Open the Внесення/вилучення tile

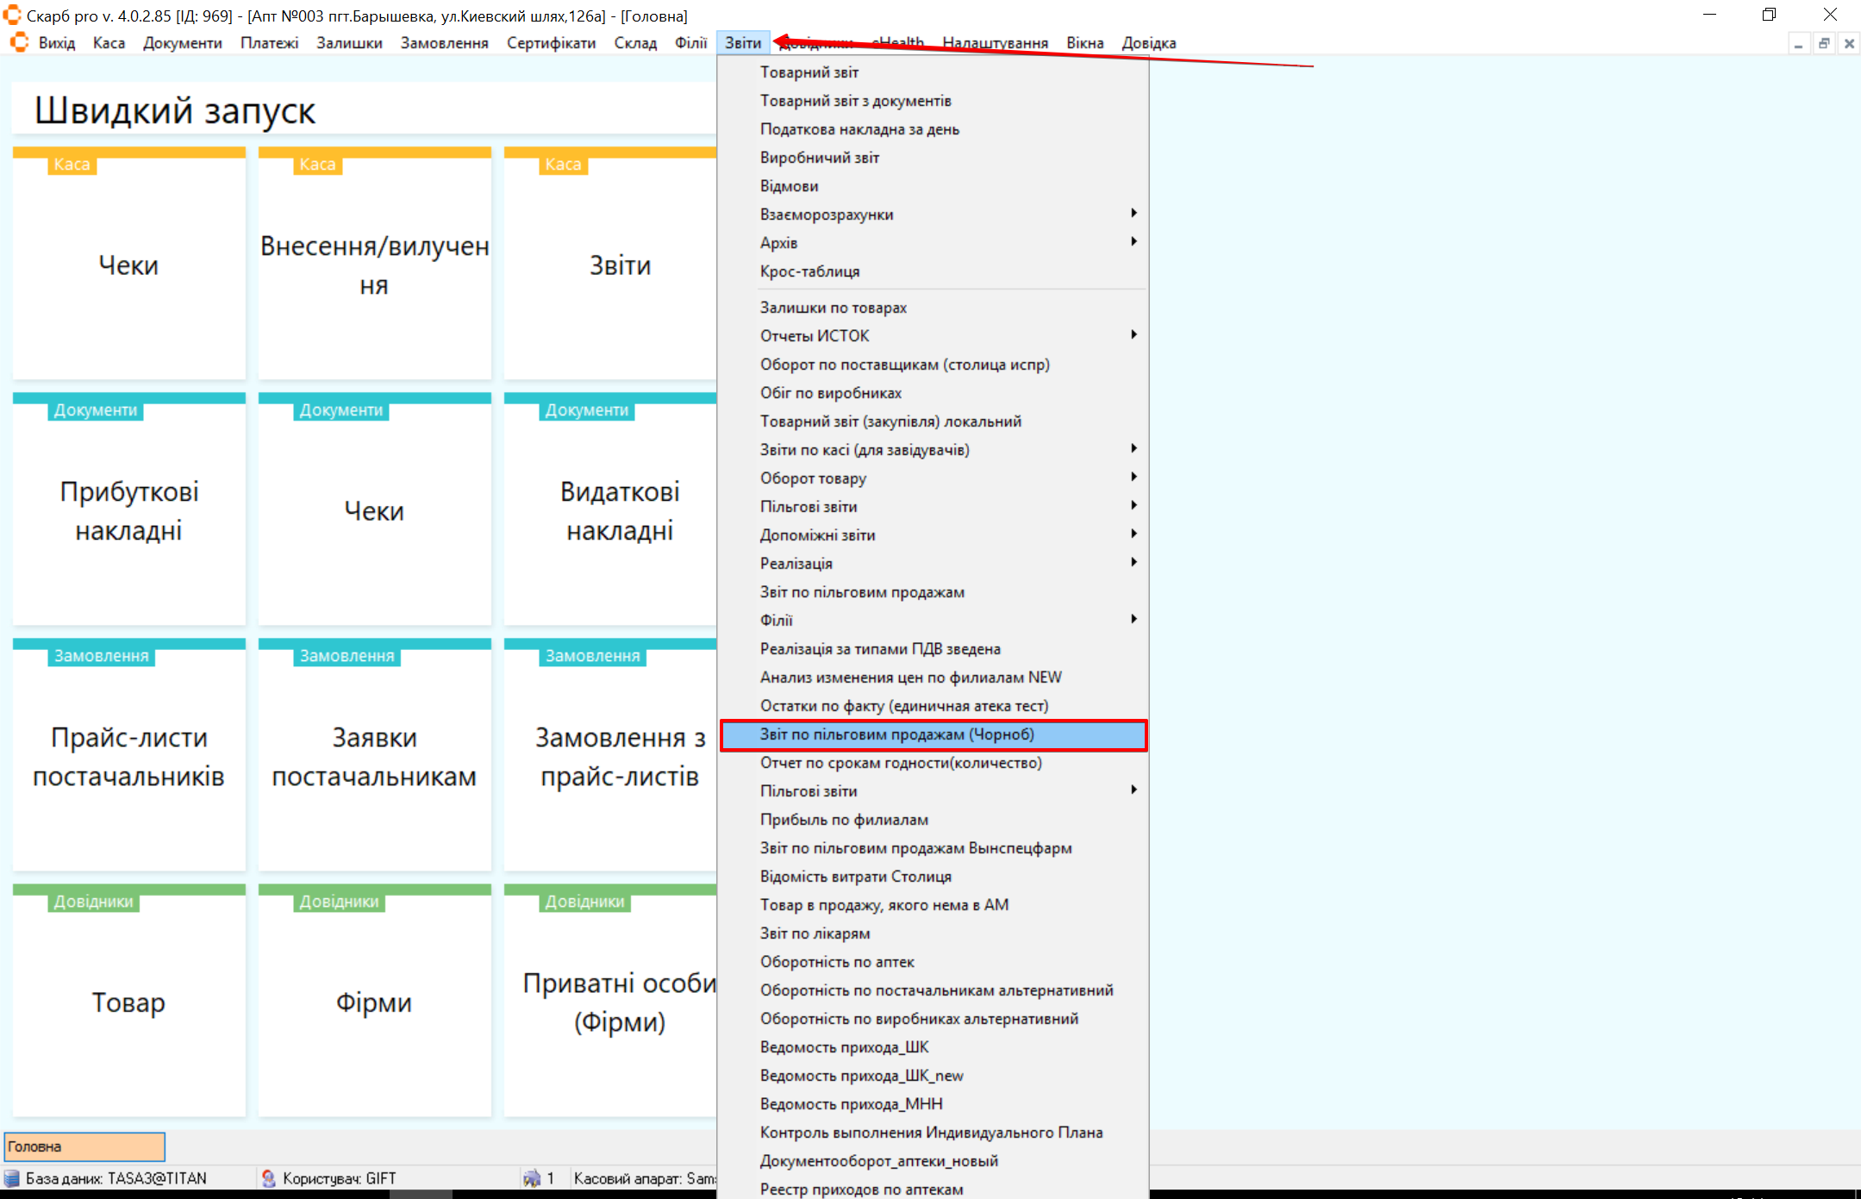coord(375,264)
